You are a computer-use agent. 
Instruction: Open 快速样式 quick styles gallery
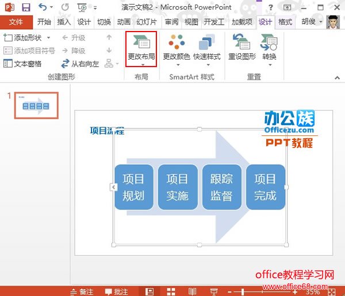207,50
